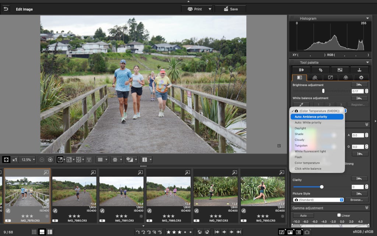Adjust the Clarity slider handle
377x236 pixels.
click(322, 187)
